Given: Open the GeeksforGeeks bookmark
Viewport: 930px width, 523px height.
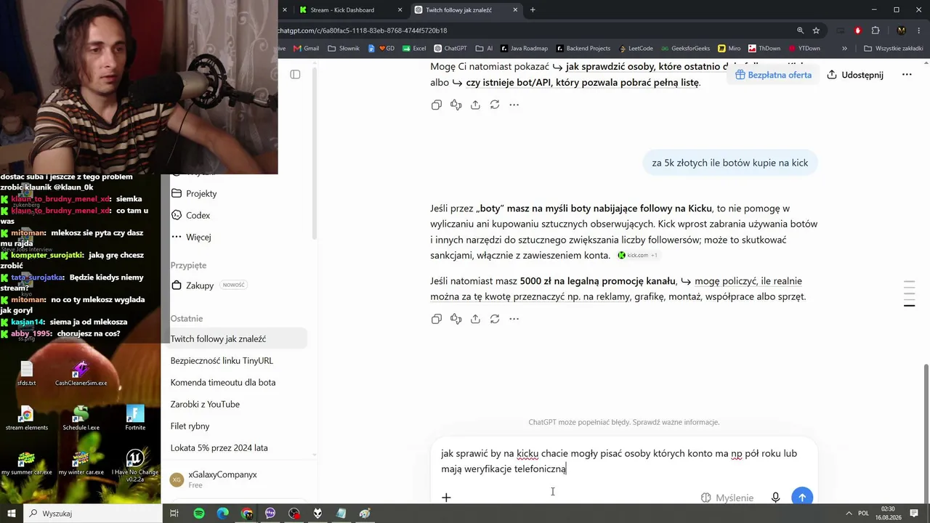Looking at the screenshot, I should [685, 49].
